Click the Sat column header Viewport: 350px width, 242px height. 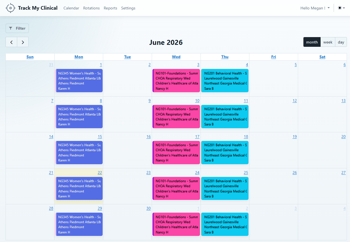(322, 57)
